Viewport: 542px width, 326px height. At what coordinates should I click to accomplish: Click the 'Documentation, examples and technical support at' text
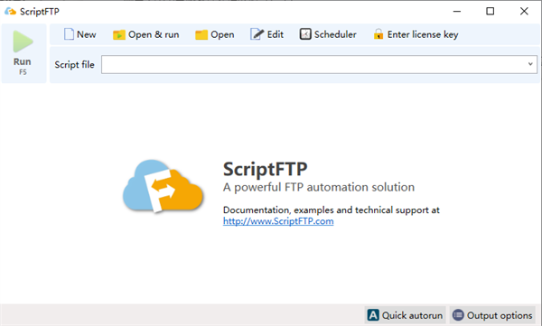click(x=332, y=210)
